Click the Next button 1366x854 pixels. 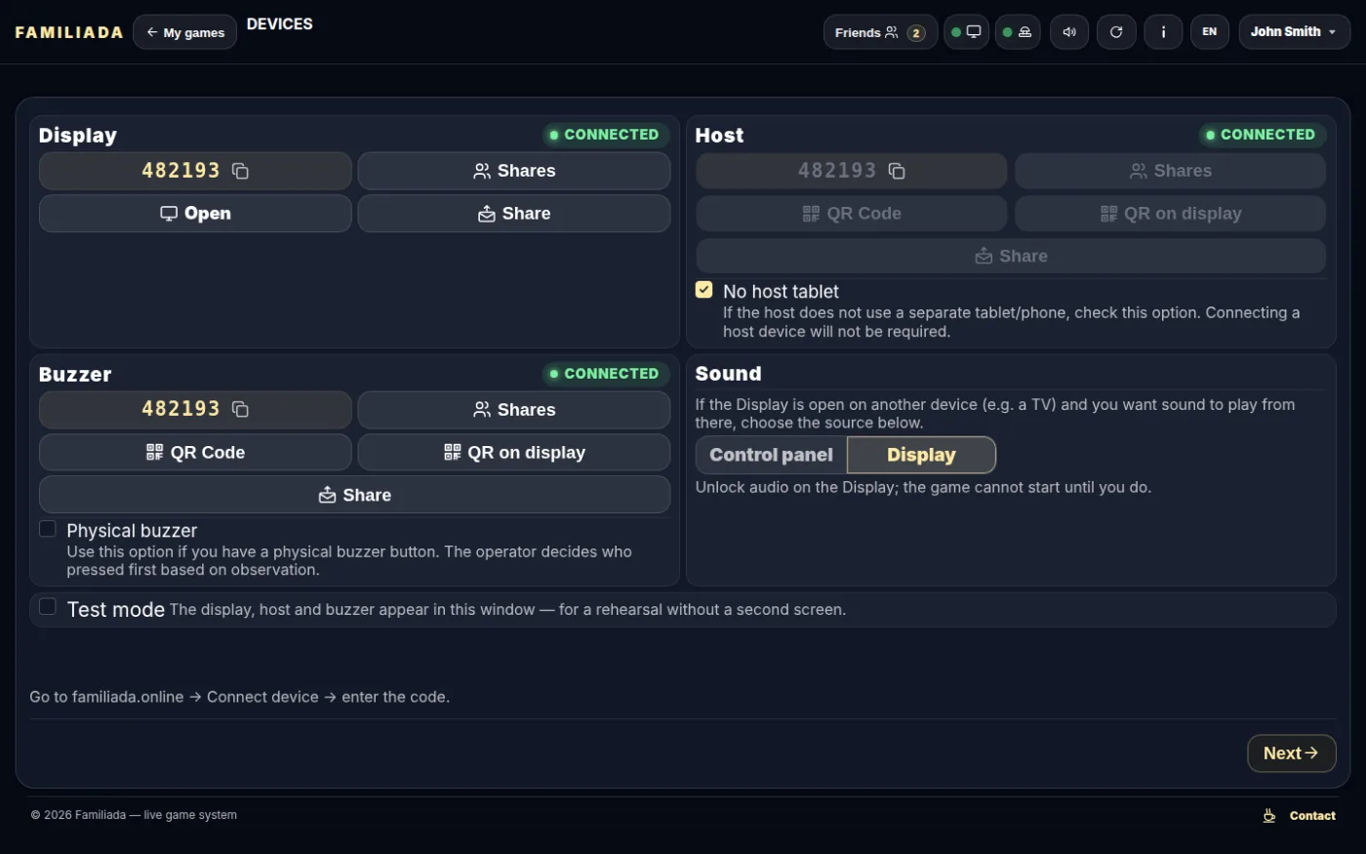coord(1291,753)
